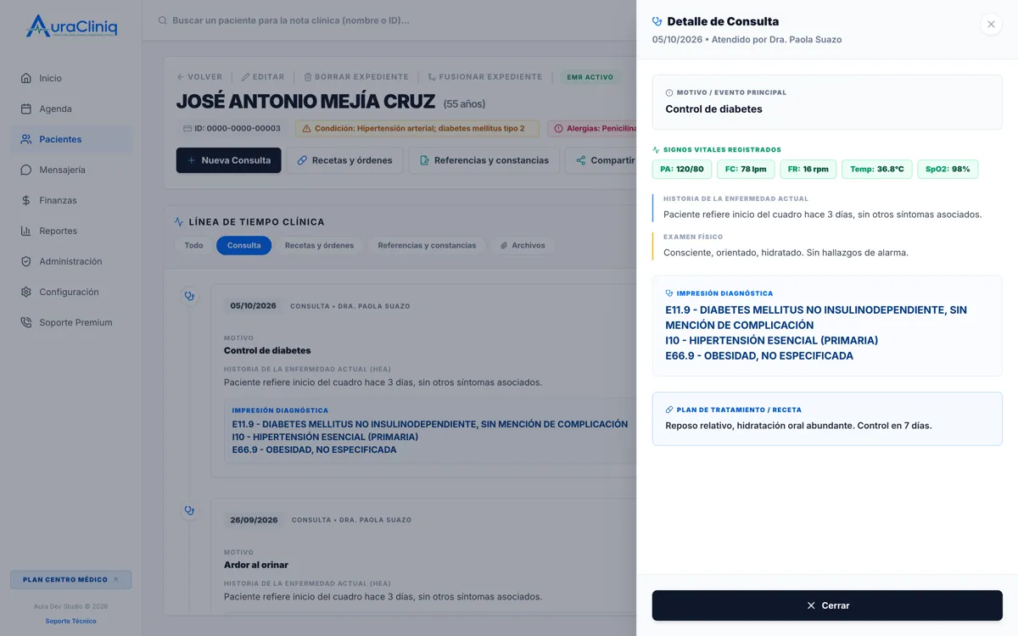Open Soporte Premium in the sidebar
Image resolution: width=1018 pixels, height=636 pixels.
click(x=71, y=322)
